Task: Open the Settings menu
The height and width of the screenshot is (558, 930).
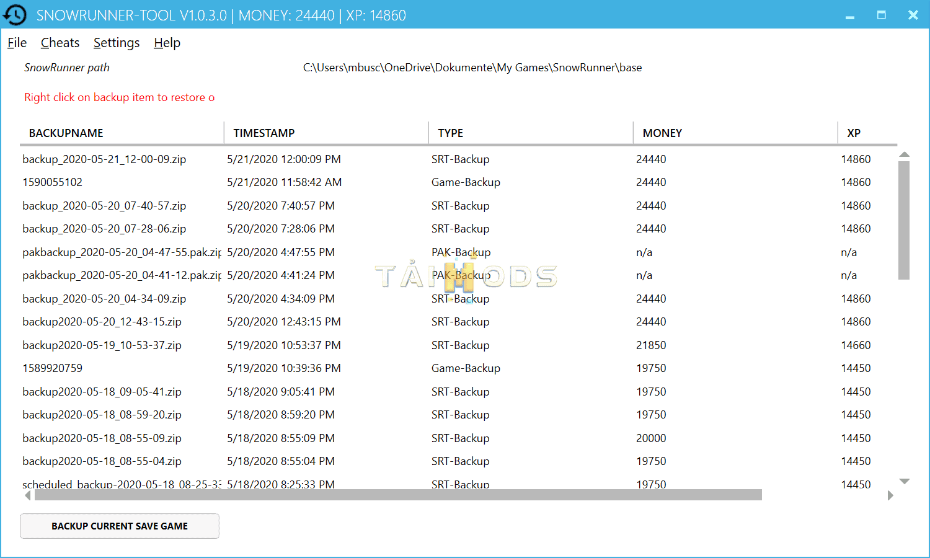Action: pos(117,43)
